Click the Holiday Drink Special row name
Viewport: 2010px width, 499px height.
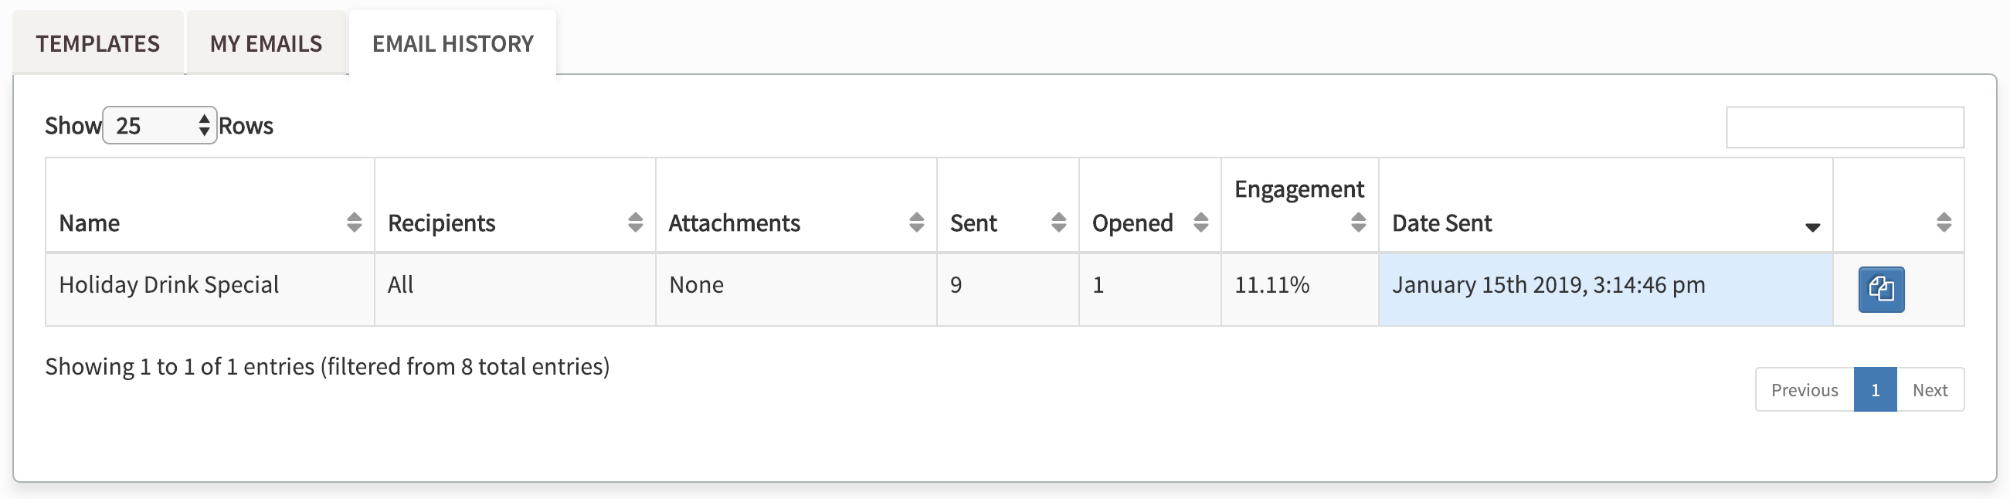click(168, 285)
